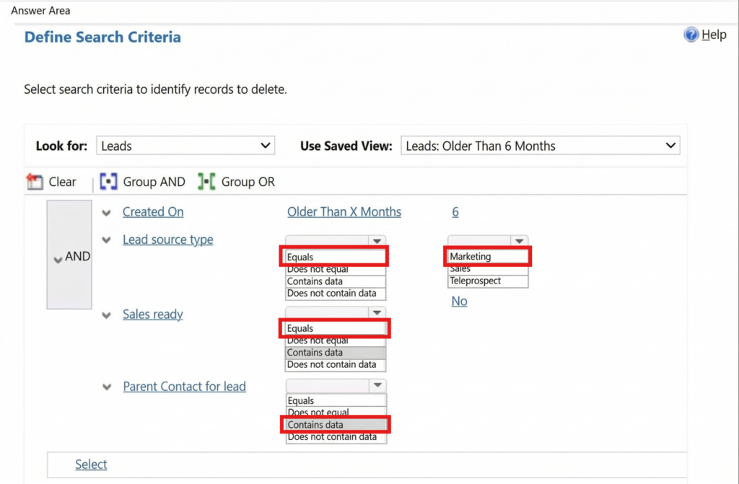The width and height of the screenshot is (739, 484).
Task: Open the Lead source type value dropdown
Action: click(488, 241)
